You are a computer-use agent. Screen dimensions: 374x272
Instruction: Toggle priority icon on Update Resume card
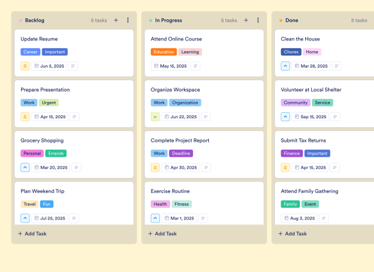pyautogui.click(x=25, y=66)
